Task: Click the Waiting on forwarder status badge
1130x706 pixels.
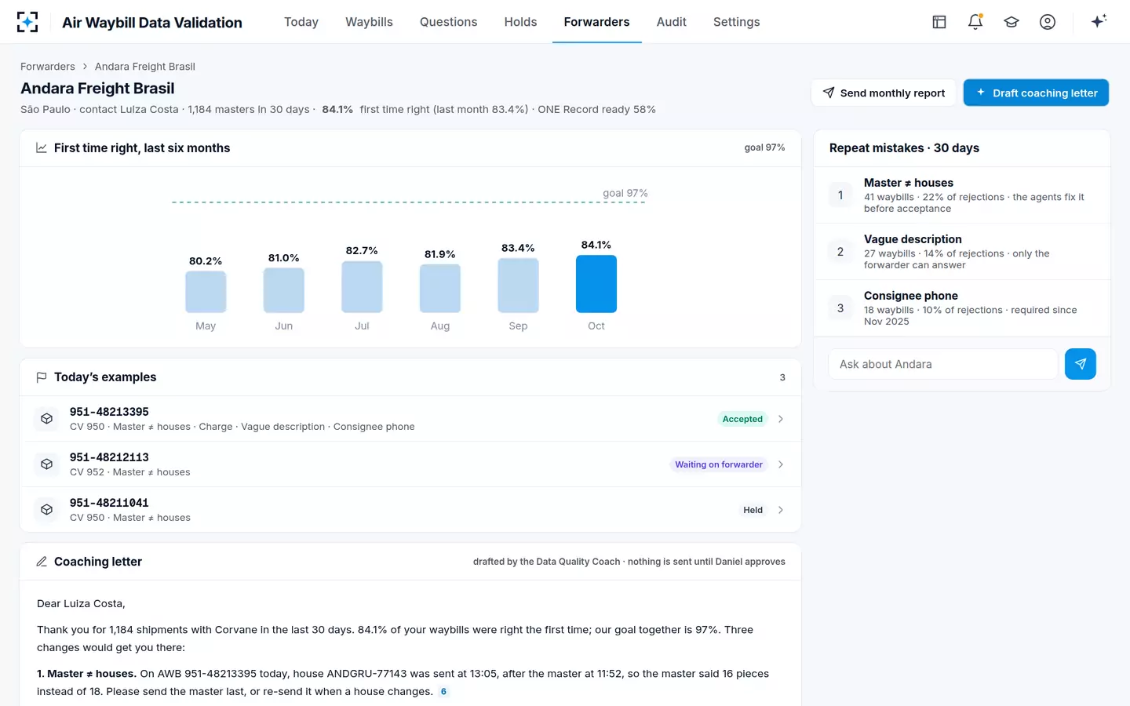Action: pos(719,464)
